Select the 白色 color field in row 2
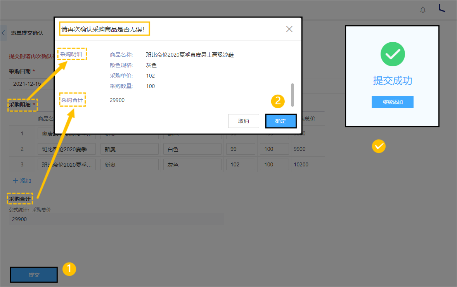This screenshot has width=457, height=287. 192,149
